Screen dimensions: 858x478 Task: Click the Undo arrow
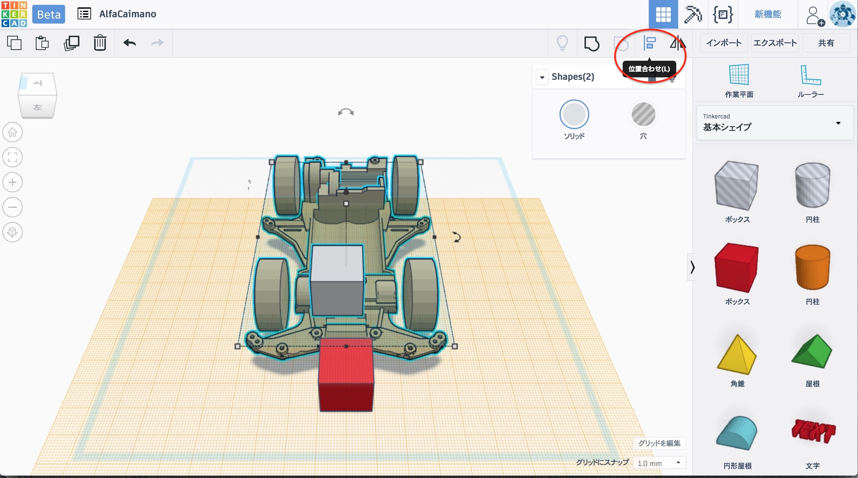coord(130,43)
